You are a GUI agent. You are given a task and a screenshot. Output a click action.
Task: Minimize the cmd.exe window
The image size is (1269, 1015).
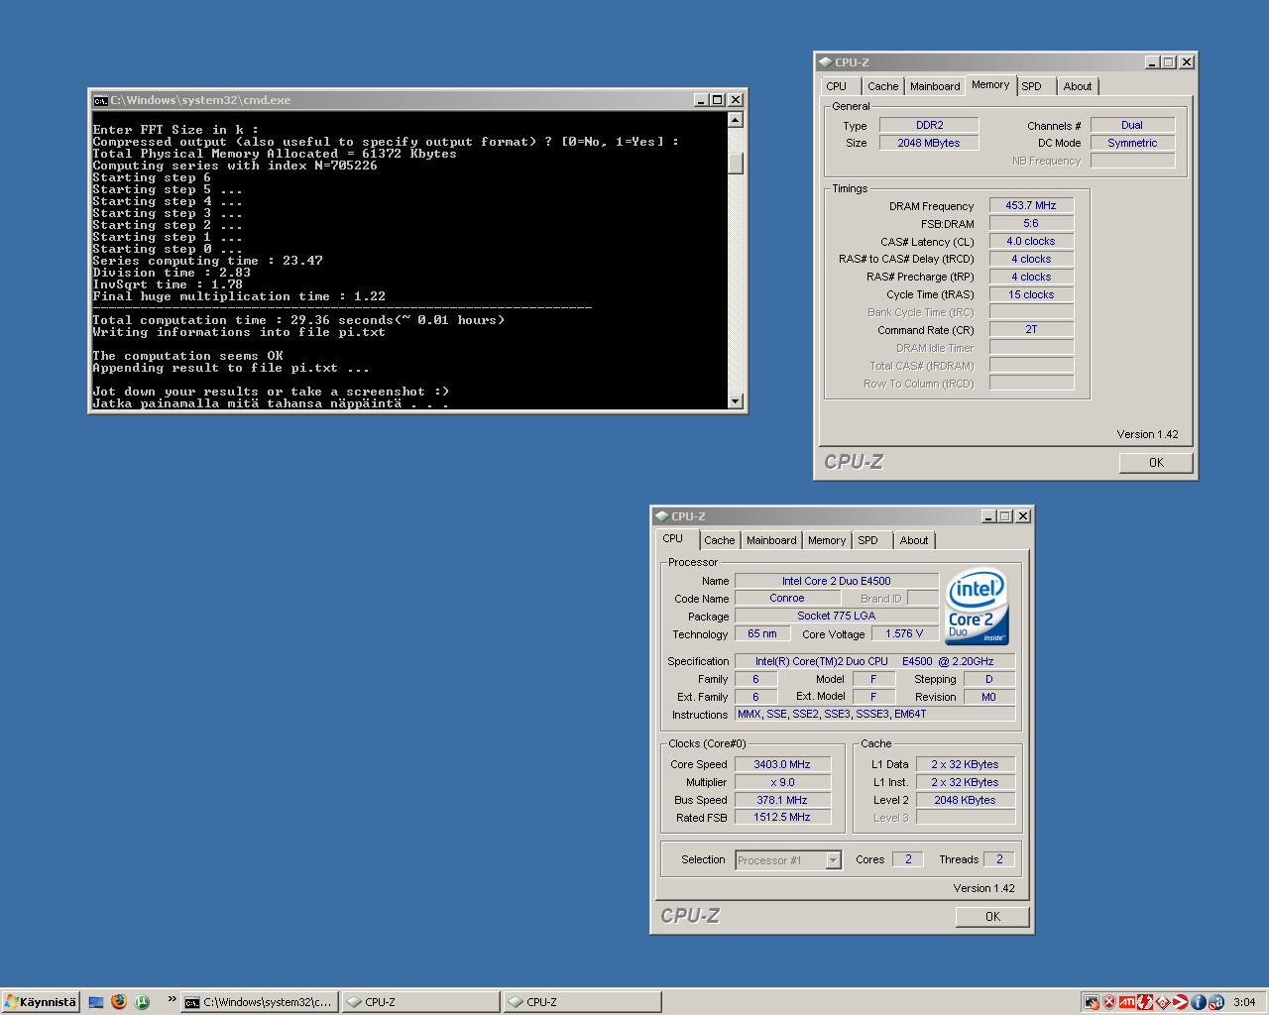coord(702,100)
